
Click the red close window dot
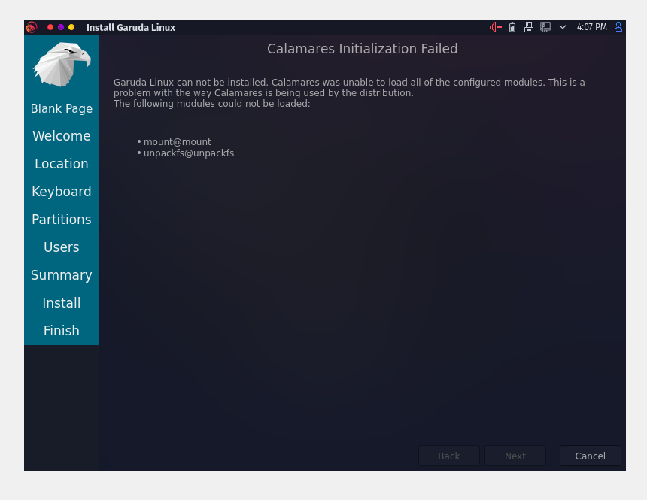tap(50, 27)
